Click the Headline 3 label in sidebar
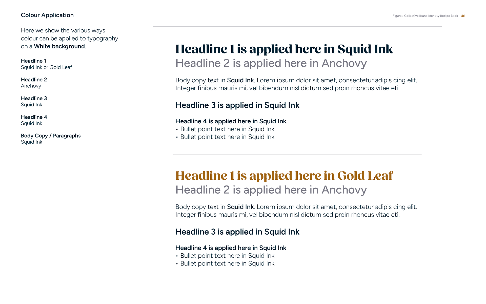The height and width of the screenshot is (304, 486). (34, 99)
